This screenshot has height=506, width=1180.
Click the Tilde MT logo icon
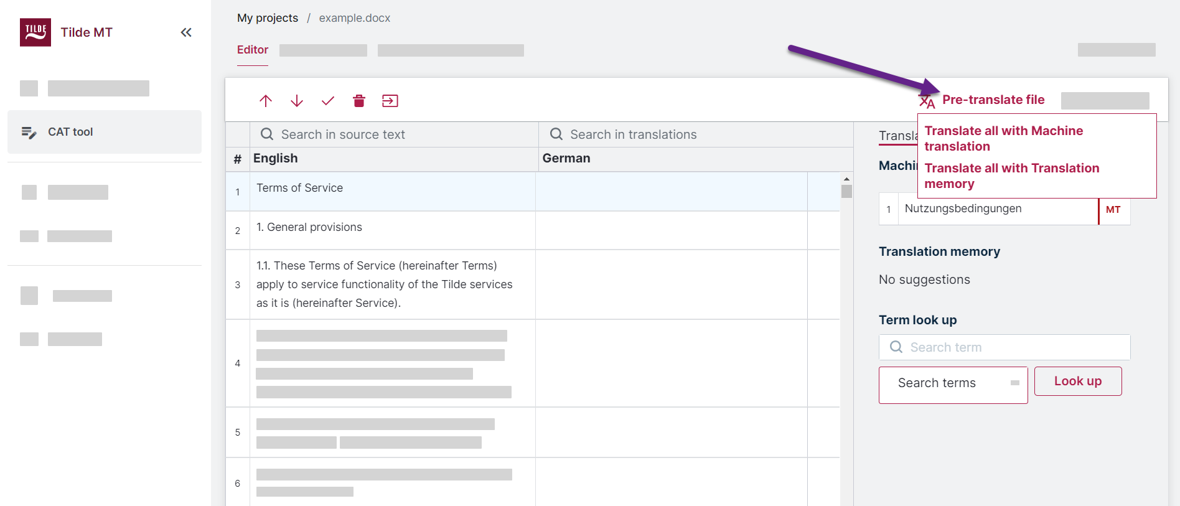click(35, 32)
